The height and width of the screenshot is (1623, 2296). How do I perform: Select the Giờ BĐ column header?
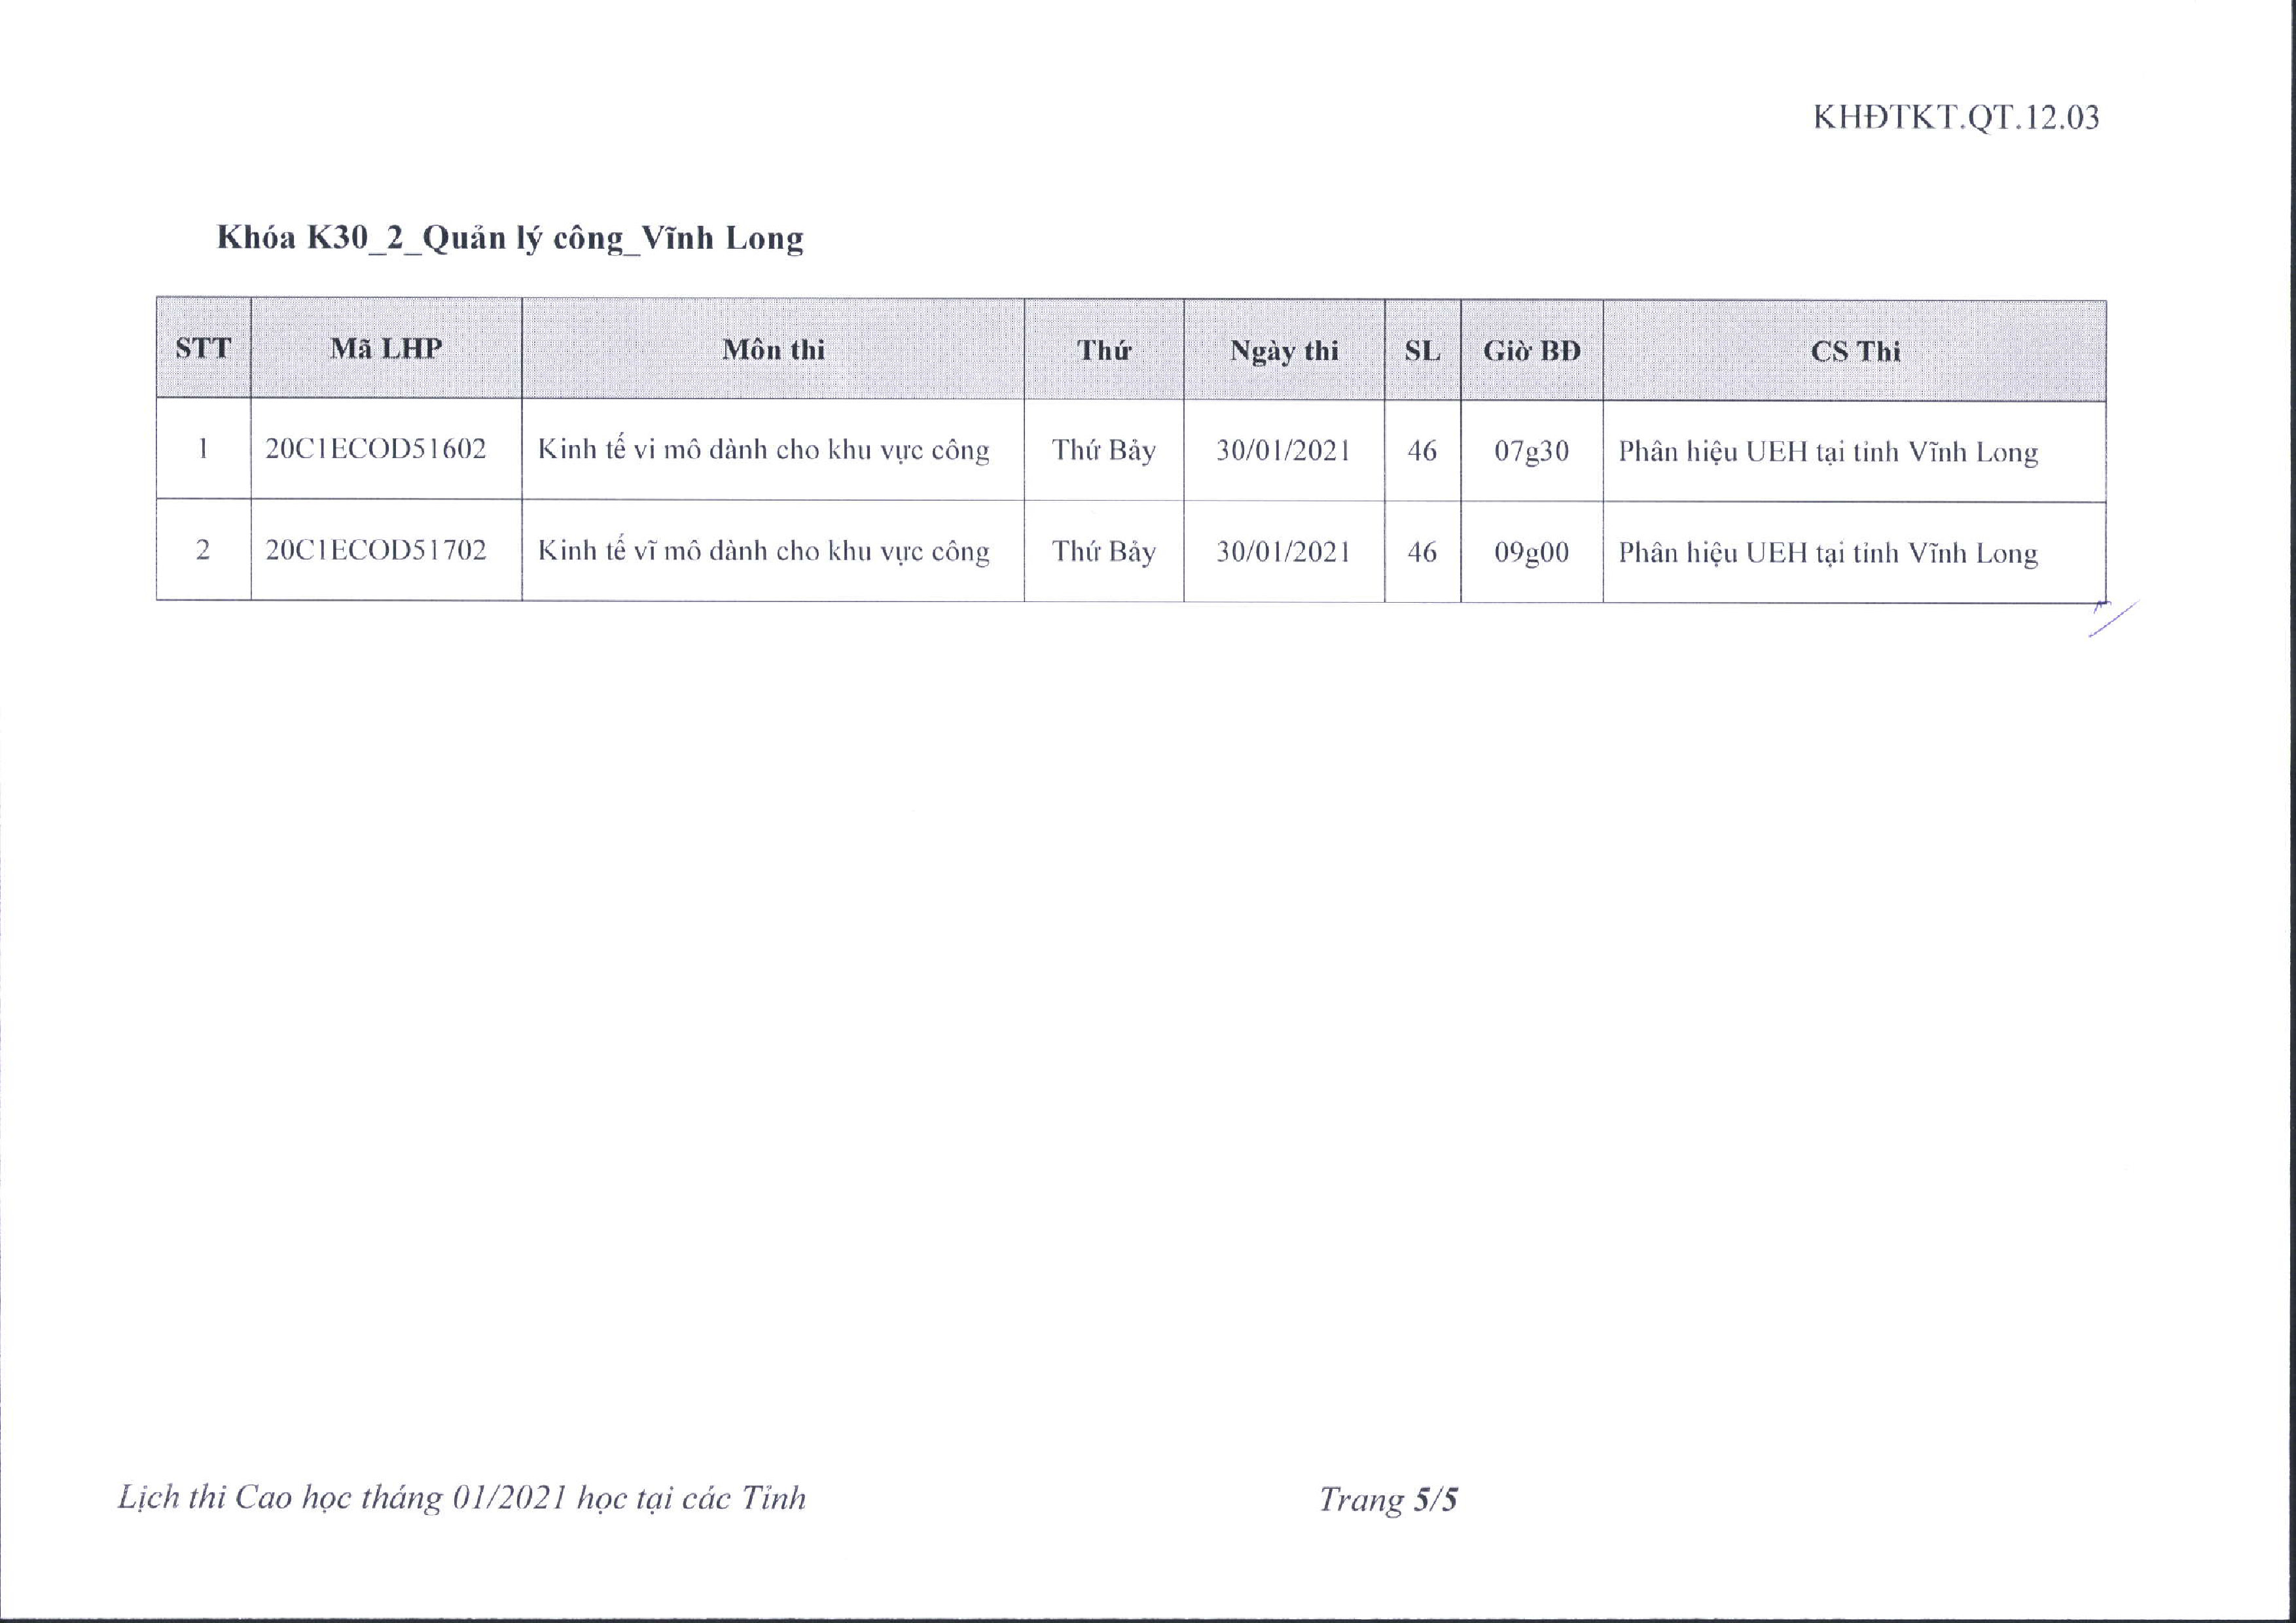(x=1531, y=350)
